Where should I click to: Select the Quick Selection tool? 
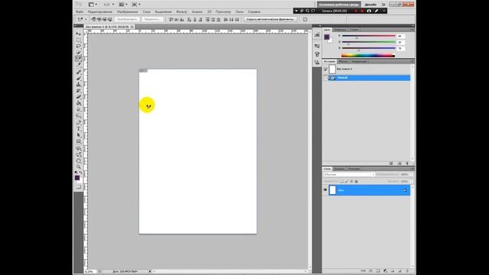pyautogui.click(x=79, y=53)
